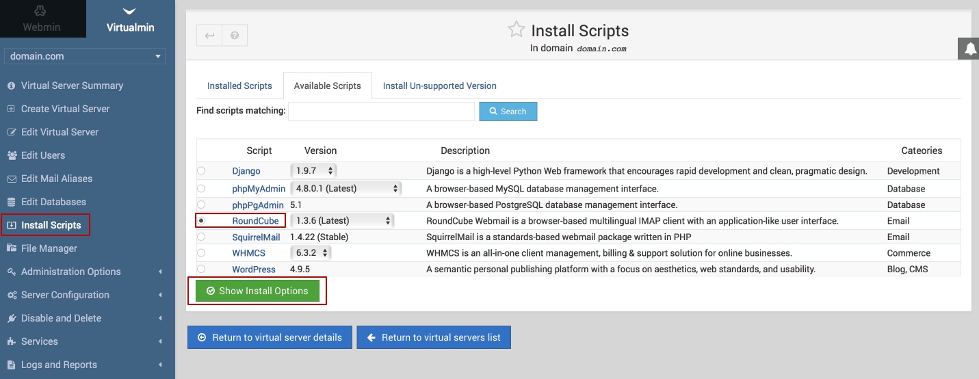Switch to the Installed Scripts tab

pyautogui.click(x=239, y=86)
